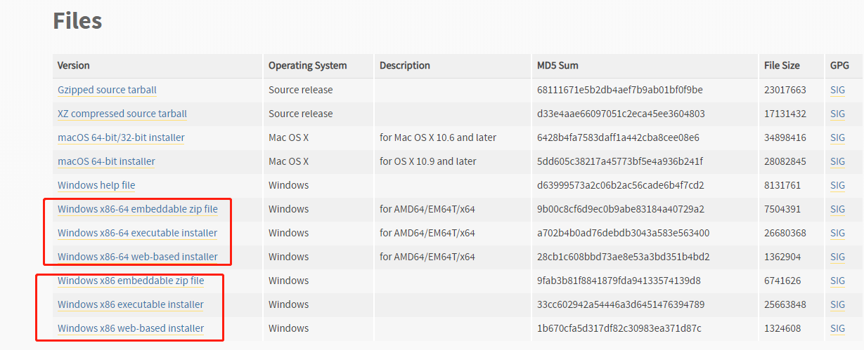
Task: Download Windows x86-64 executable installer
Action: tap(137, 233)
